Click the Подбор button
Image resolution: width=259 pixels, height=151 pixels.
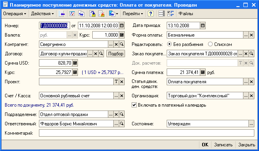pyautogui.click(x=116, y=54)
